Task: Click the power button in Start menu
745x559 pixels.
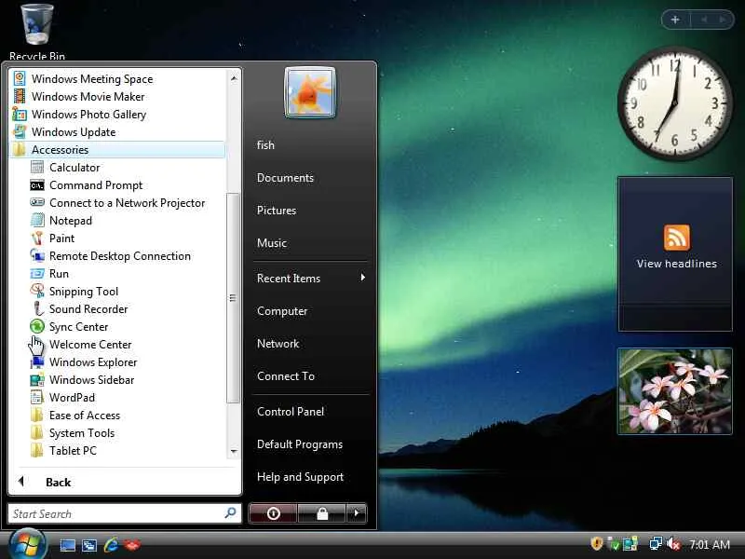Action: (x=273, y=513)
